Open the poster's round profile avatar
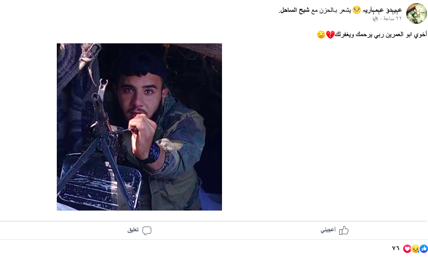Screen dimensions: 428x257 [x=416, y=13]
